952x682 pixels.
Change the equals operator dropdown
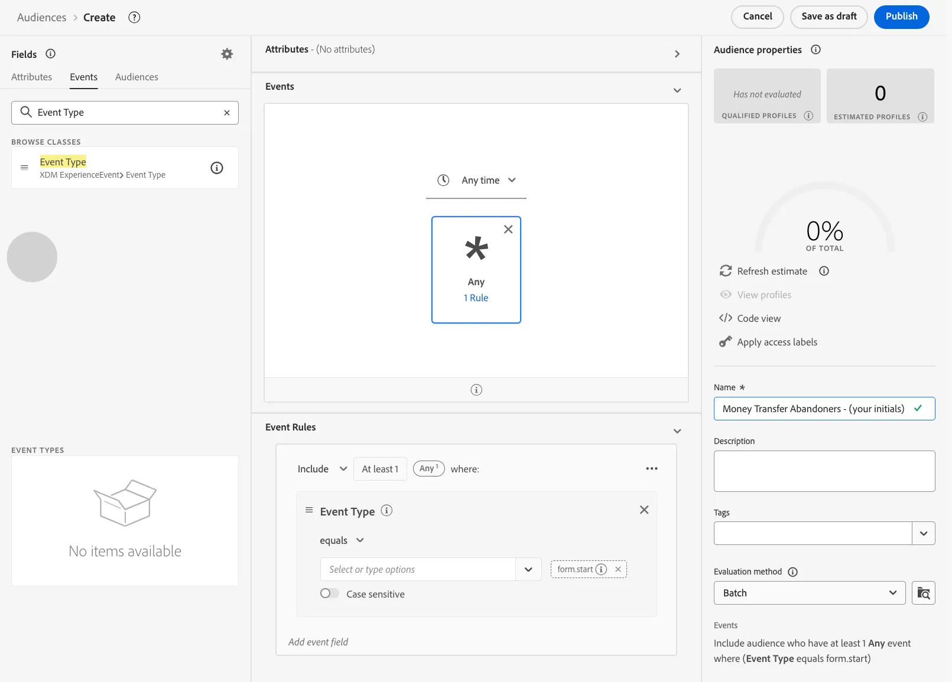point(342,540)
